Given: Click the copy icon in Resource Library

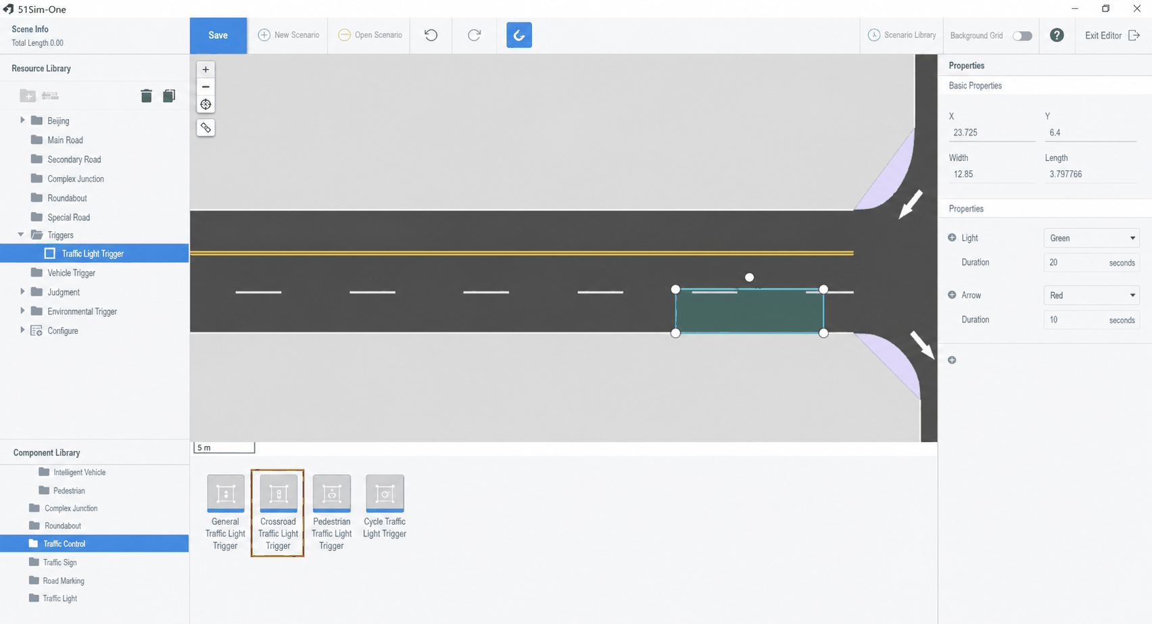Looking at the screenshot, I should [x=169, y=95].
